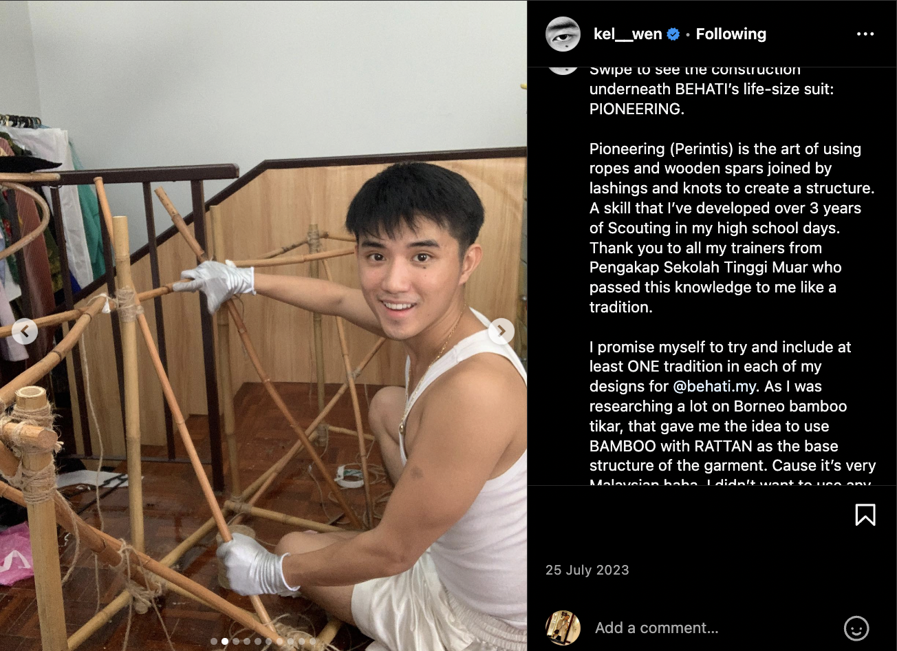Click the 25 July 2023 date
897x651 pixels.
pyautogui.click(x=587, y=570)
